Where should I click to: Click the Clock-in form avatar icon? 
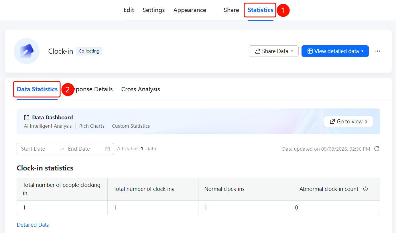pos(27,51)
